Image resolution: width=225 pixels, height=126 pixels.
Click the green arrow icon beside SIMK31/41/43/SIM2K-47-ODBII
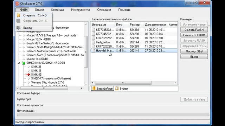click(23, 63)
